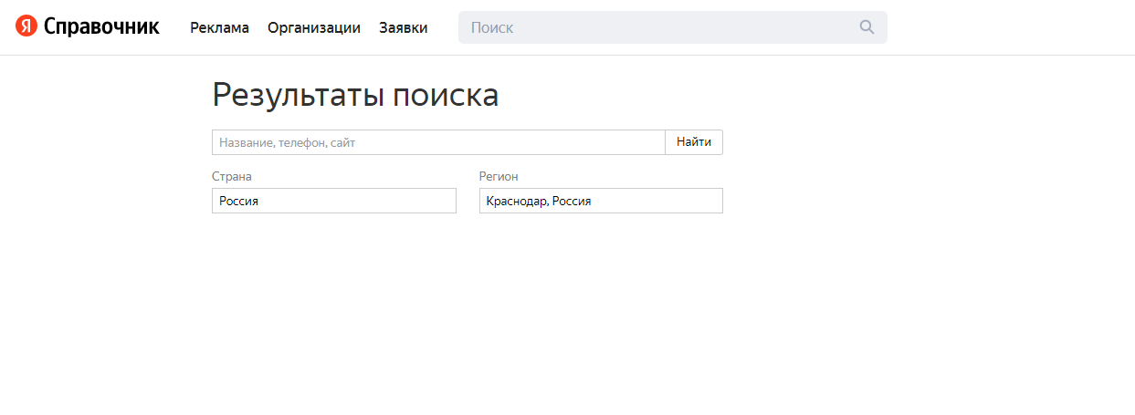Open the Регион field showing Краснодар, Россия
This screenshot has height=415, width=1135.
(x=601, y=201)
